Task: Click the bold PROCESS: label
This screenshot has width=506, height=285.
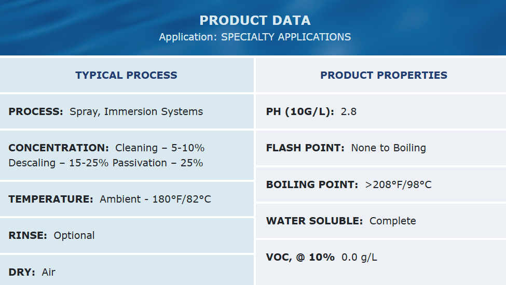Action: (x=36, y=111)
